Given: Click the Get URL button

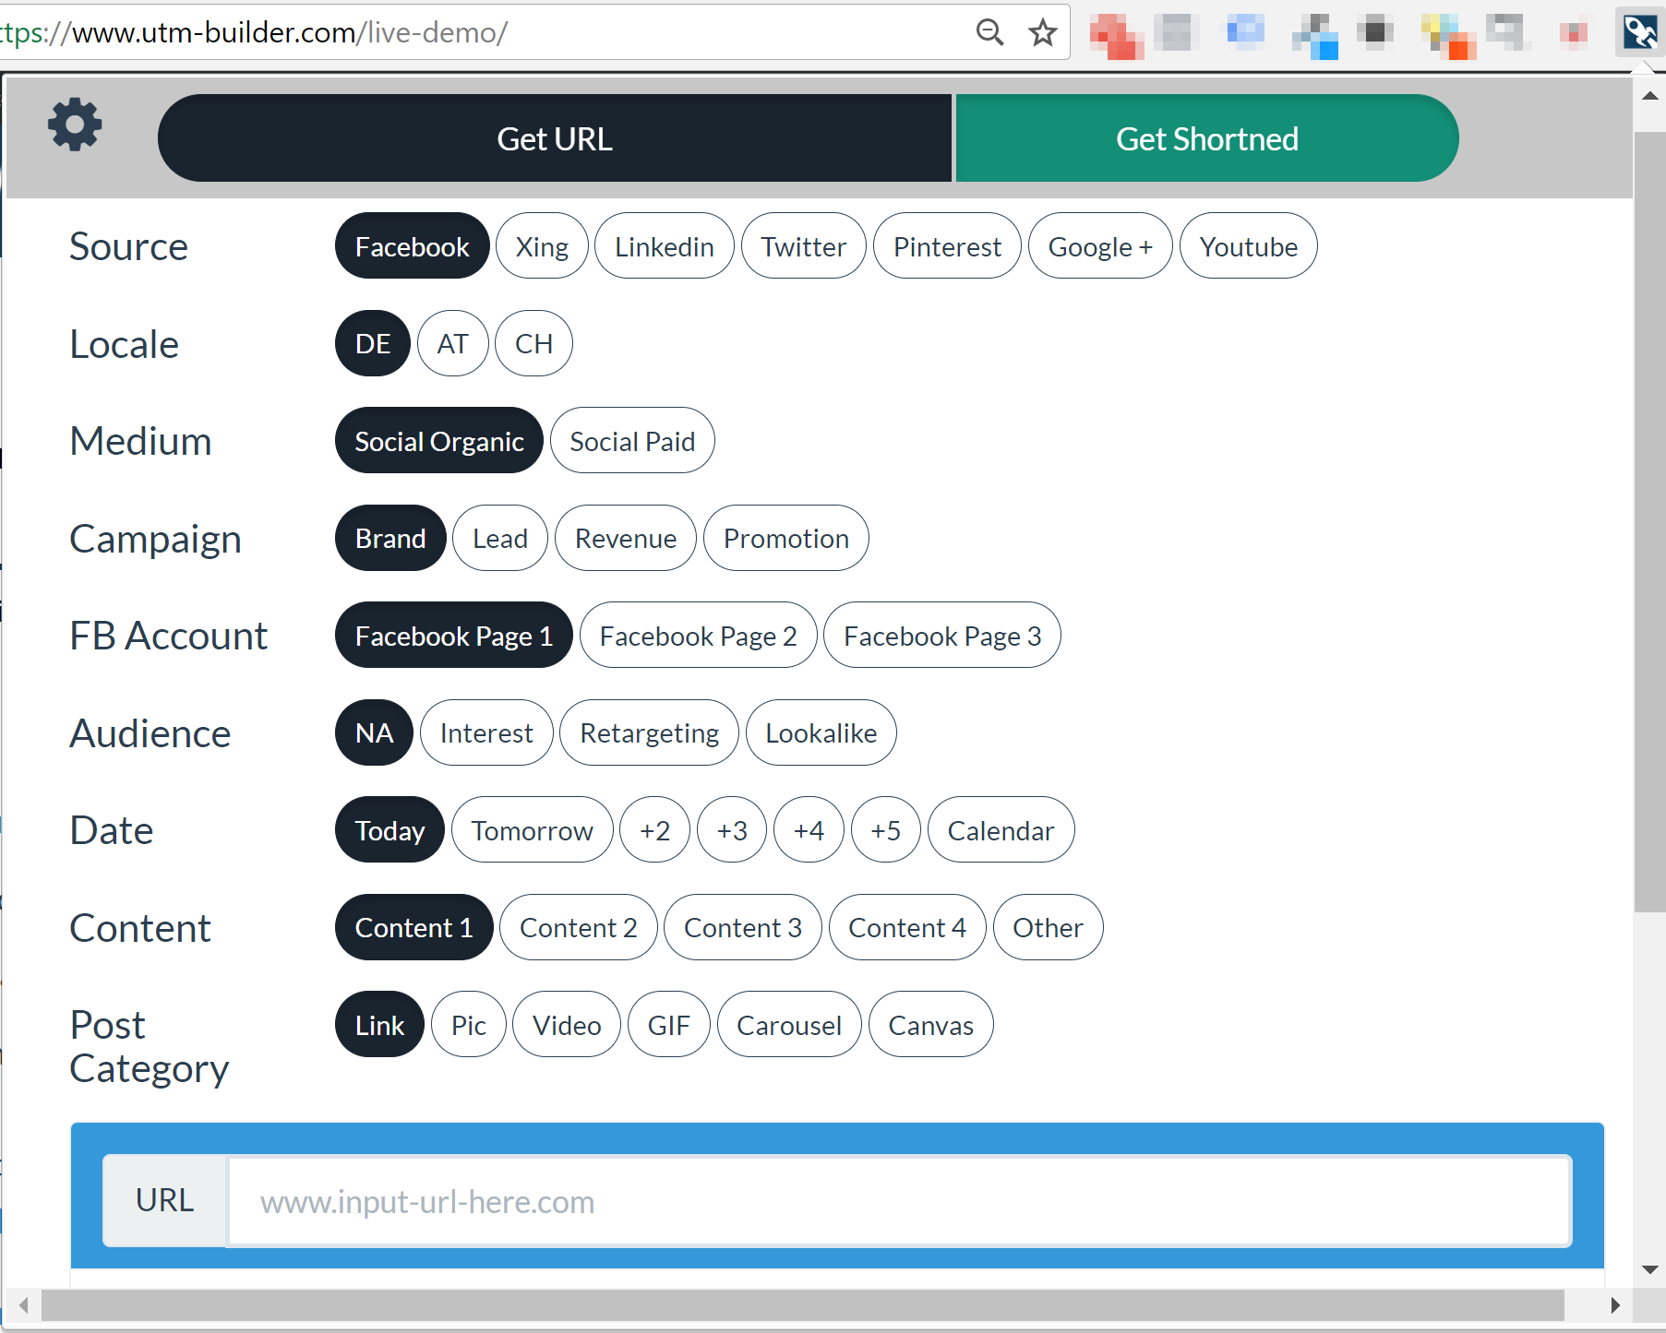Looking at the screenshot, I should pos(555,138).
